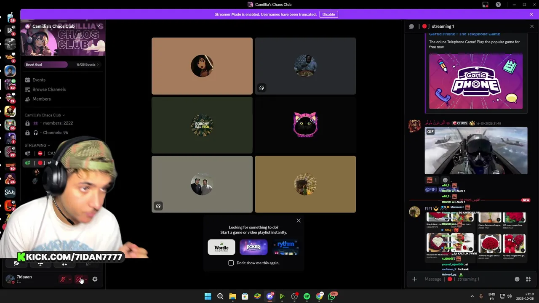Launch the Wordle activity
This screenshot has height=303, width=539.
(x=221, y=247)
